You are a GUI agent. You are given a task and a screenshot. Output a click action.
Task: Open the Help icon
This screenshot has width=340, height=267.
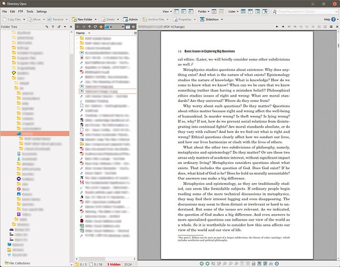[334, 19]
